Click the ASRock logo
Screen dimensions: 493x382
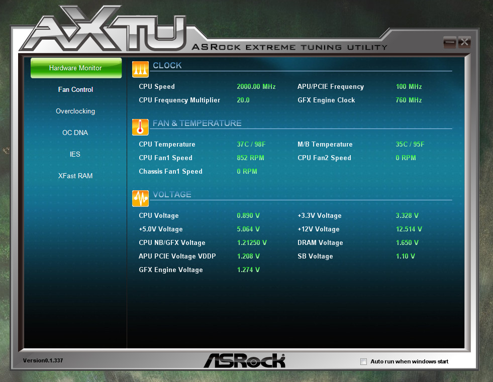tap(245, 360)
